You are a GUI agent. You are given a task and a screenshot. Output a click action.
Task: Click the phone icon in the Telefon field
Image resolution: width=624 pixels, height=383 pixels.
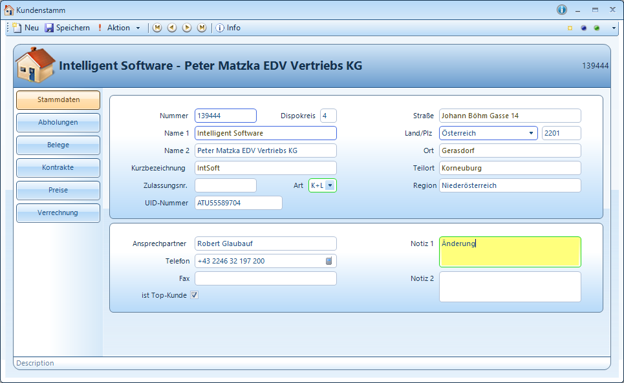pos(328,261)
